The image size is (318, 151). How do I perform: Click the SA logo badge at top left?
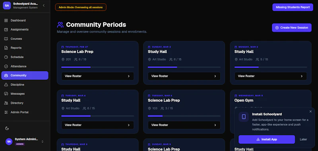pyautogui.click(x=7, y=6)
